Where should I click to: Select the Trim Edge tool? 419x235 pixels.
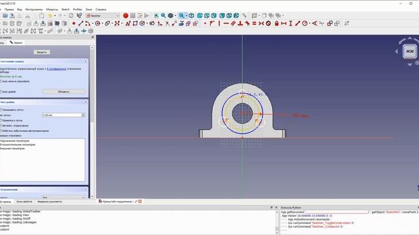[167, 23]
